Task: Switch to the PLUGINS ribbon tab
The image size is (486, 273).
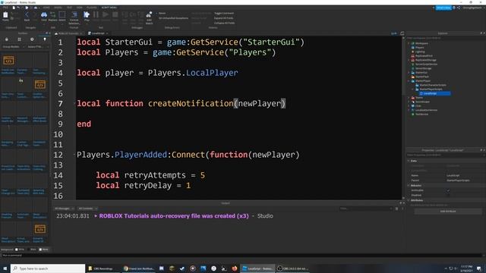Action: [92, 8]
